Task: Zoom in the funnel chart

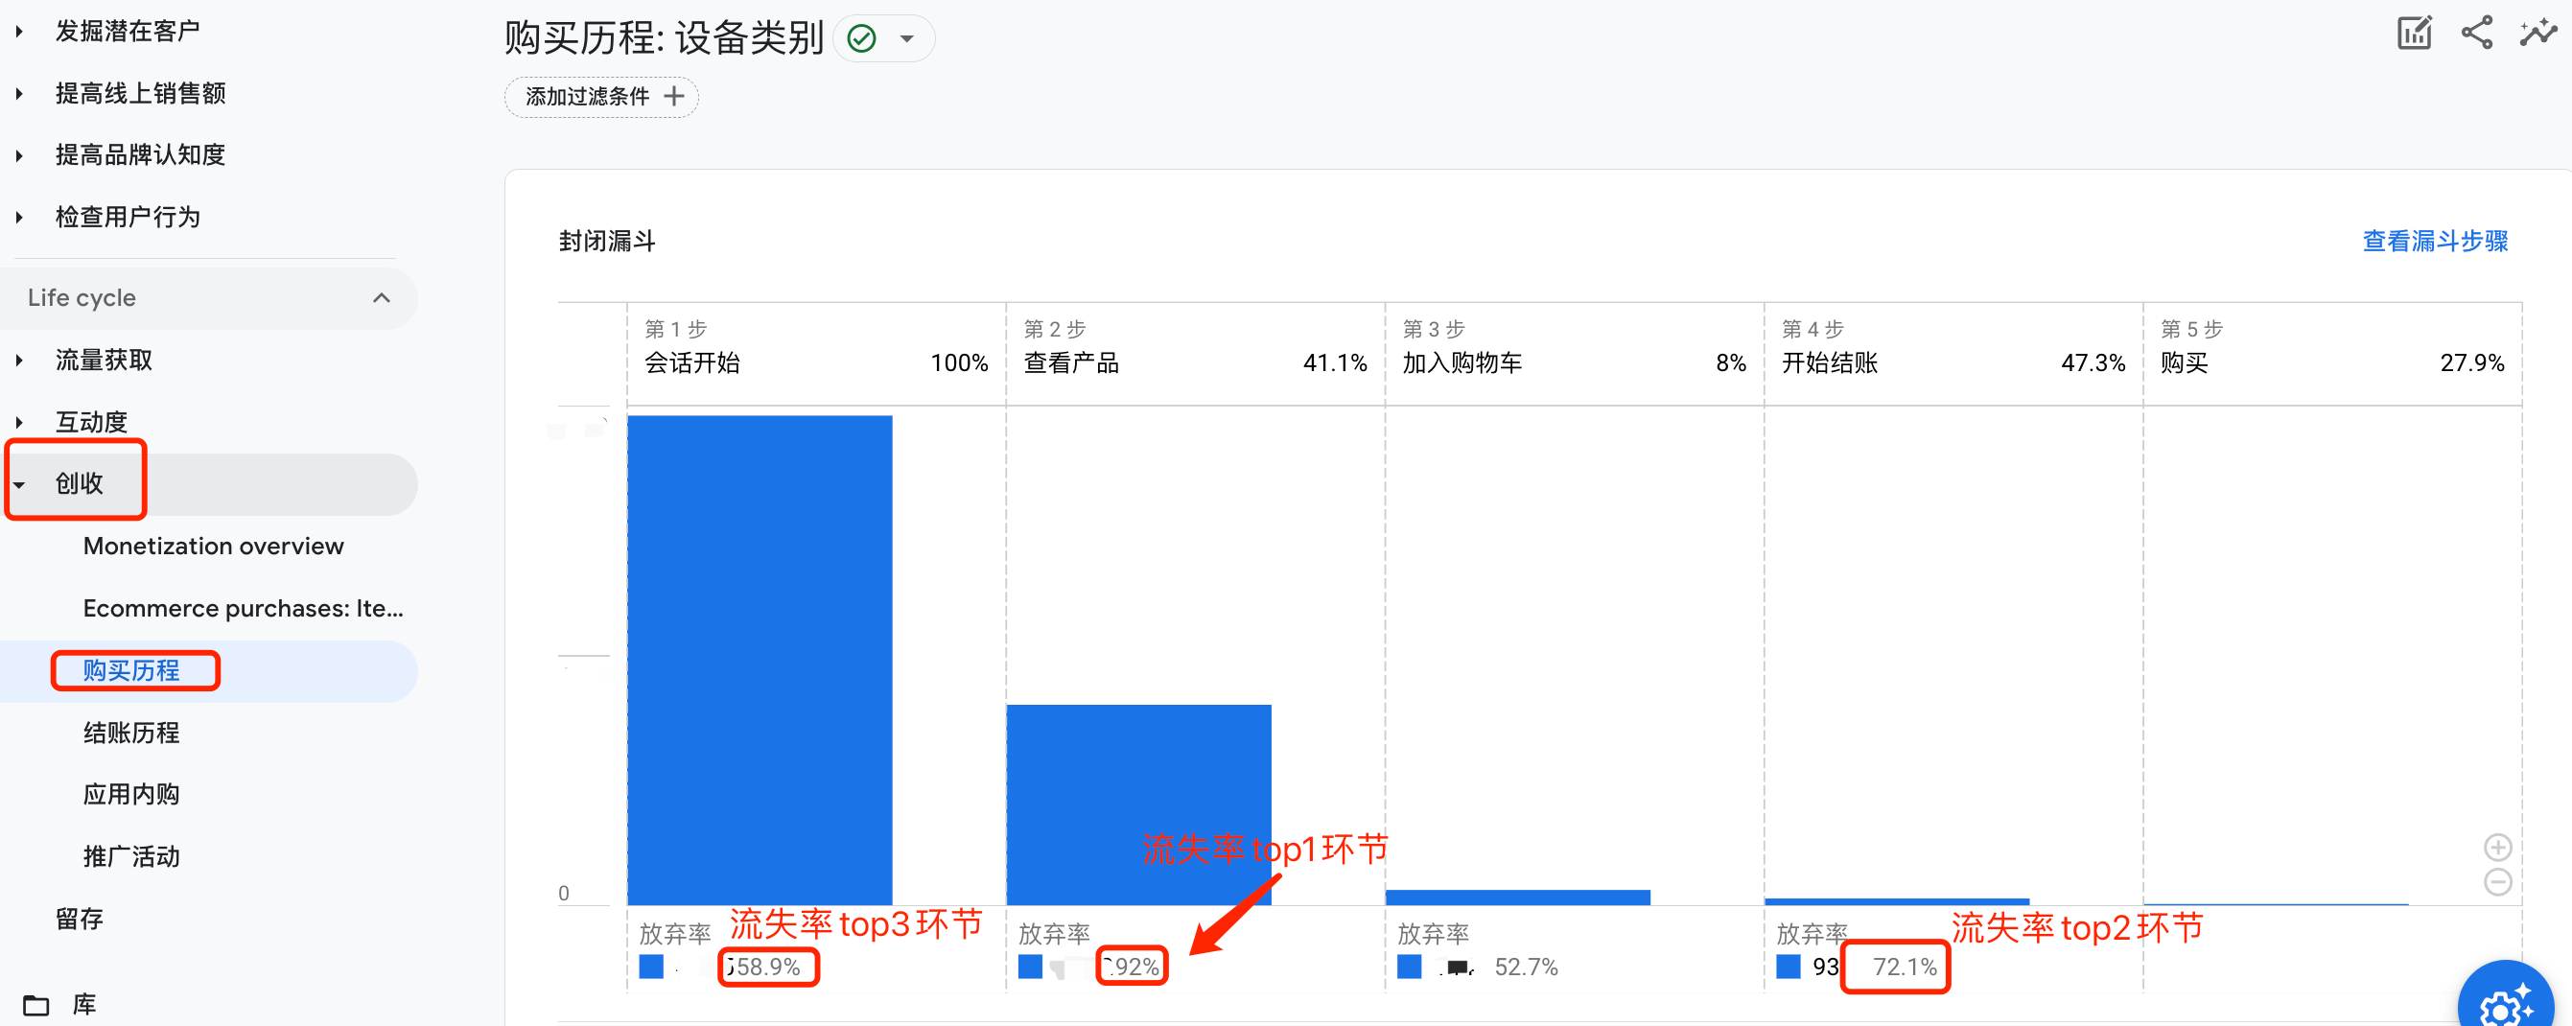Action: (x=2498, y=848)
